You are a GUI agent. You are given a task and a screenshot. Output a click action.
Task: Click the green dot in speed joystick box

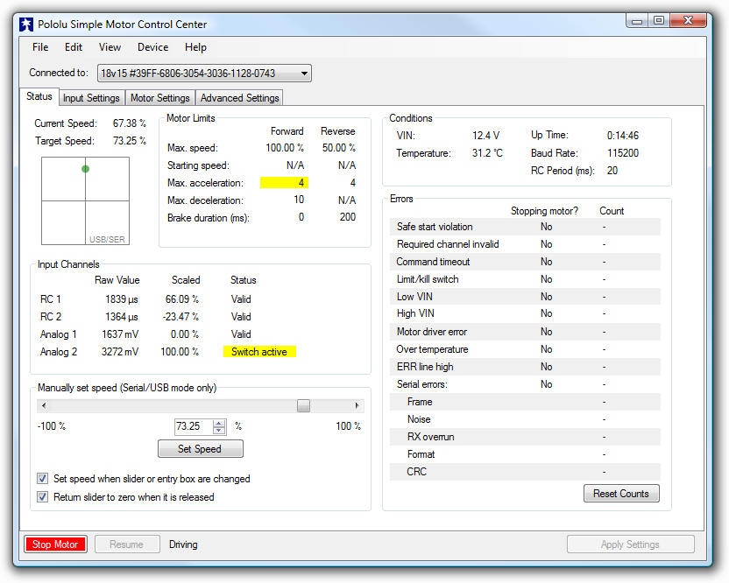[x=86, y=169]
